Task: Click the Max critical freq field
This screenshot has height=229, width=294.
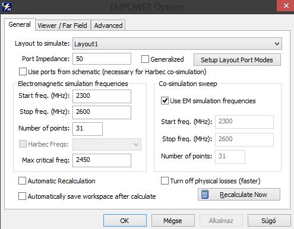Action: [x=102, y=160]
